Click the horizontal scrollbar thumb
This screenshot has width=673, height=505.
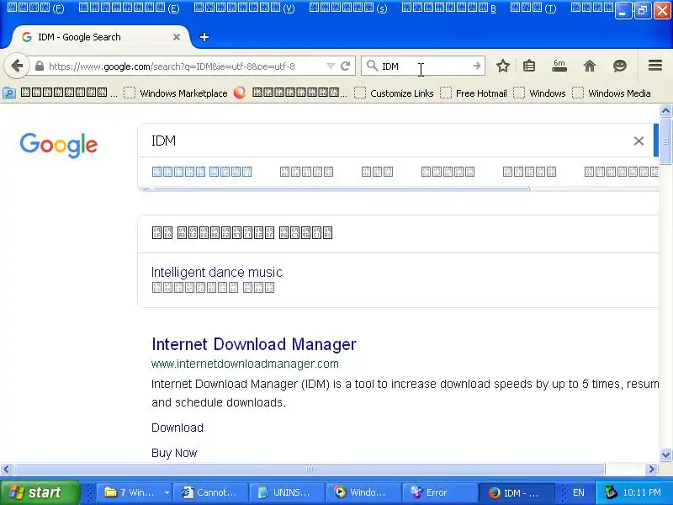[309, 470]
